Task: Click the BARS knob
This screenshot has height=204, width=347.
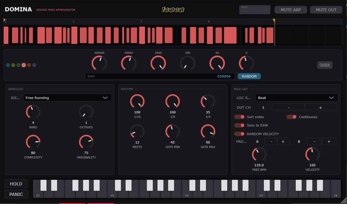Action: [33, 112]
